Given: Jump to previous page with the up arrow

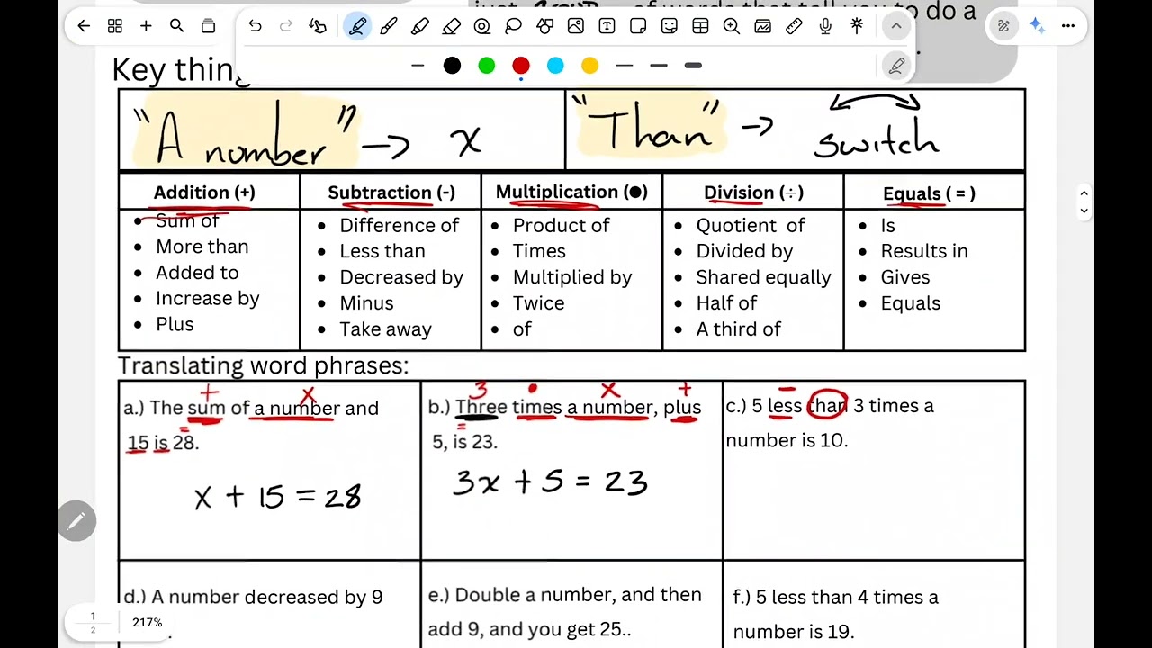Looking at the screenshot, I should tap(1084, 193).
